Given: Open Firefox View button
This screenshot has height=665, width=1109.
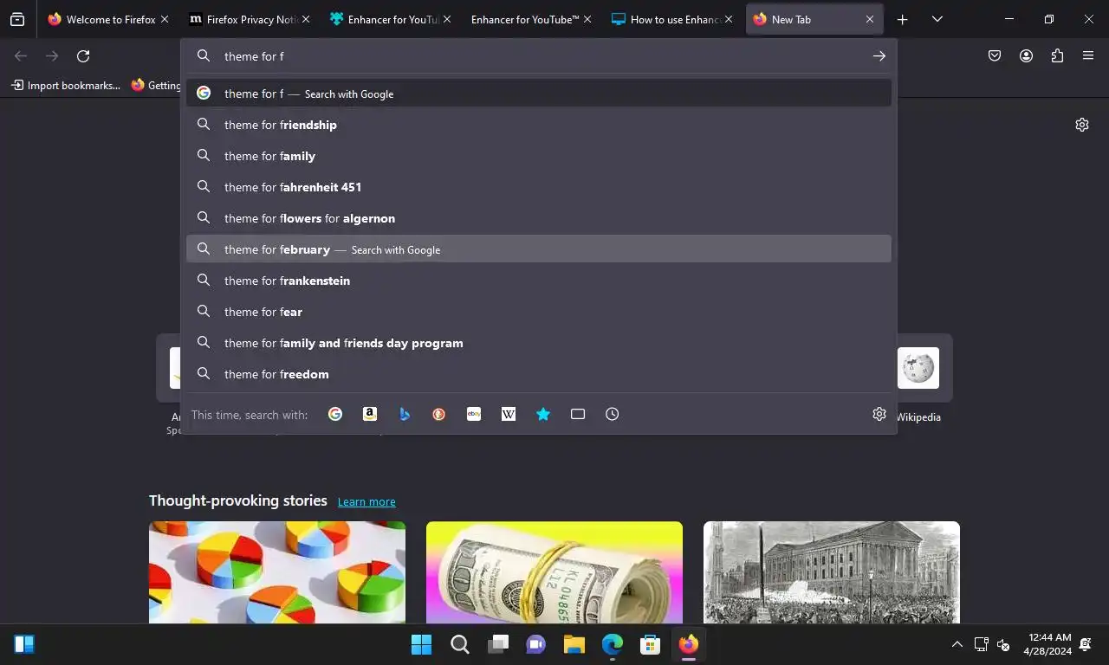Looking at the screenshot, I should click(17, 19).
